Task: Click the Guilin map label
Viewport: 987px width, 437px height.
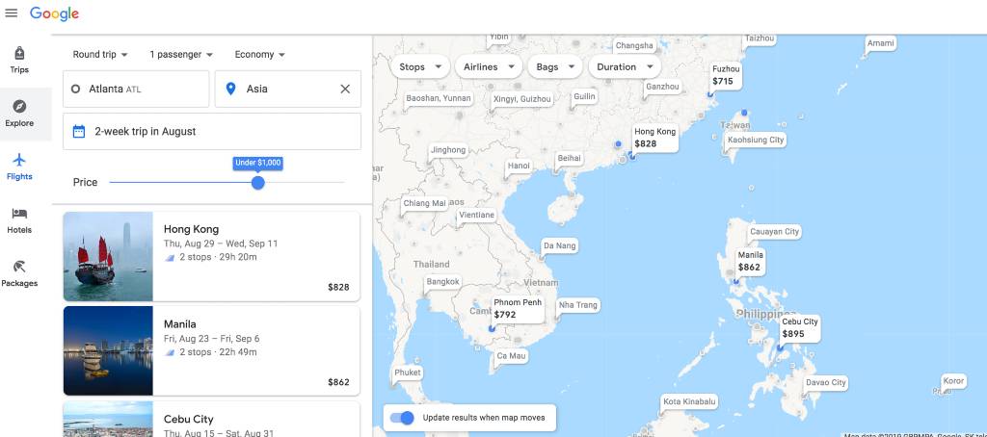Action: tap(584, 97)
